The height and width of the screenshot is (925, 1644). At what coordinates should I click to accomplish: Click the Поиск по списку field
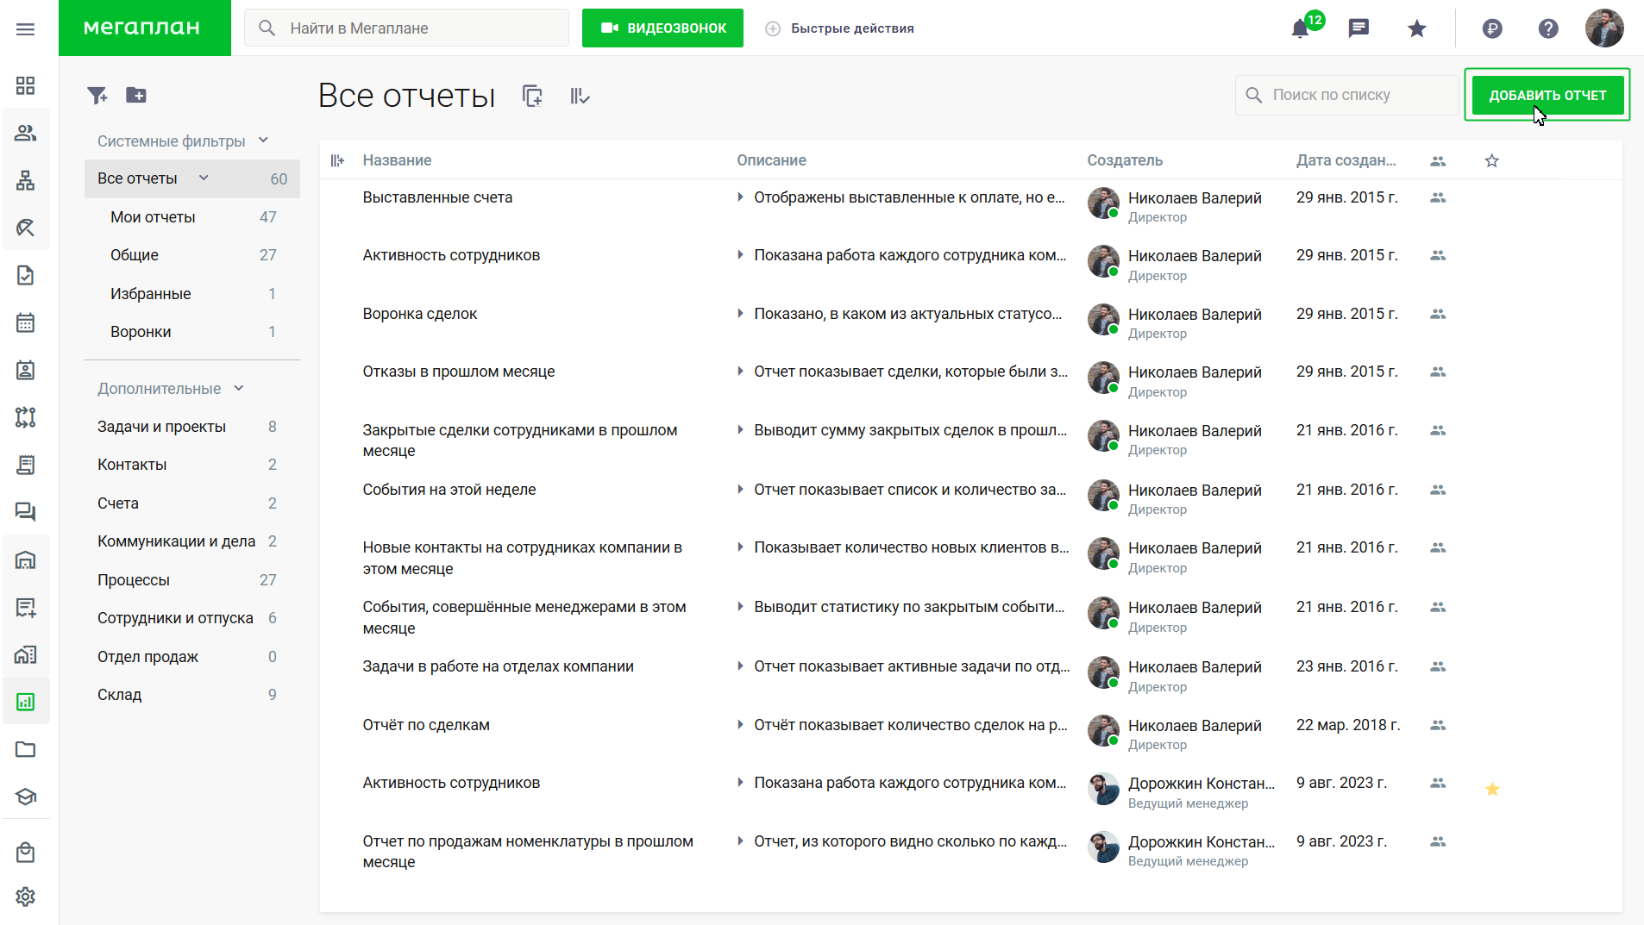(1346, 95)
